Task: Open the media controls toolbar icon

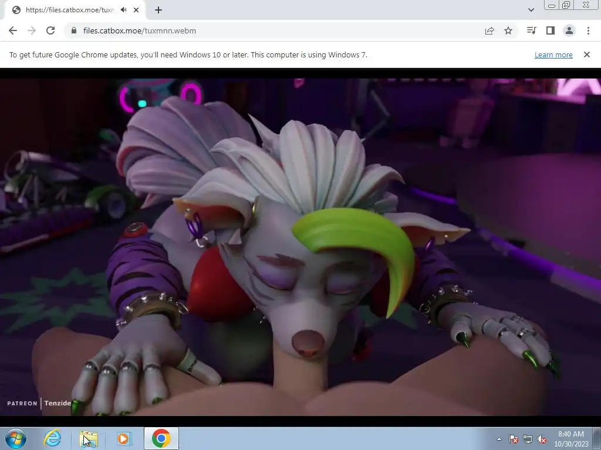Action: [x=531, y=30]
